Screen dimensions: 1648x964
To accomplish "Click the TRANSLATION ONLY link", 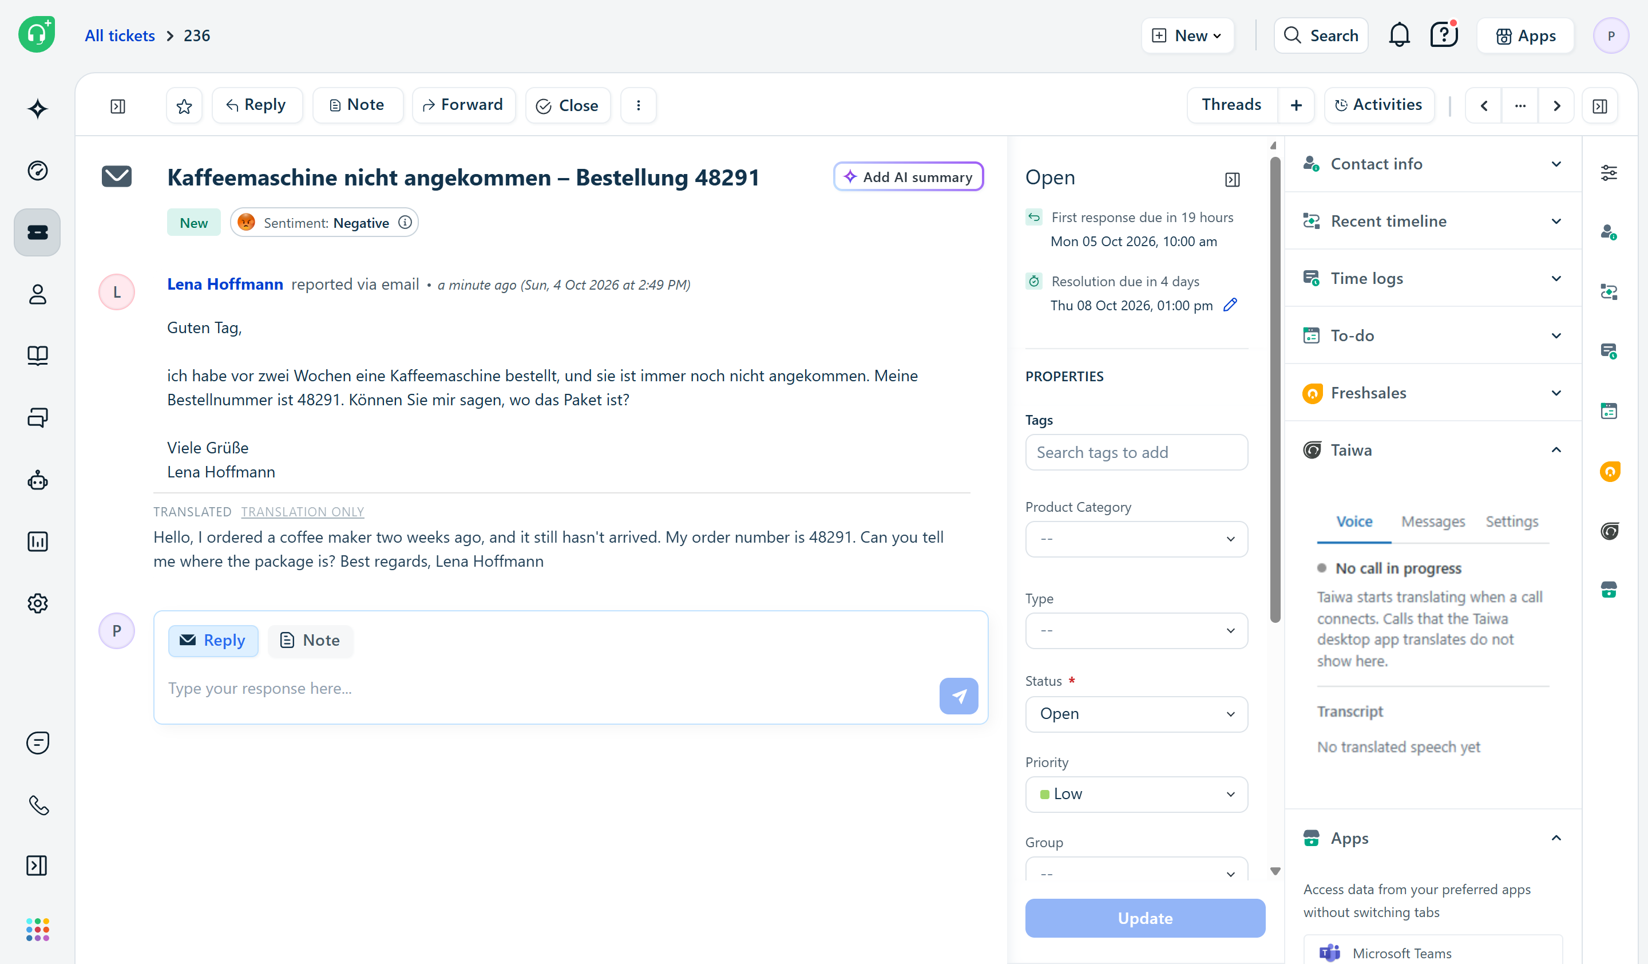I will coord(302,511).
